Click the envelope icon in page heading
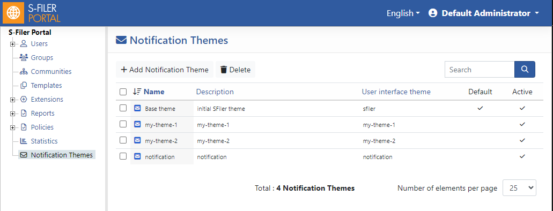This screenshot has width=553, height=211. pyautogui.click(x=121, y=41)
